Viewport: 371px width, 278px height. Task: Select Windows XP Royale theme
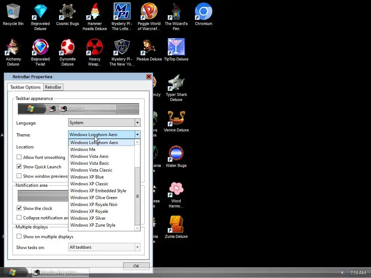pos(101,211)
